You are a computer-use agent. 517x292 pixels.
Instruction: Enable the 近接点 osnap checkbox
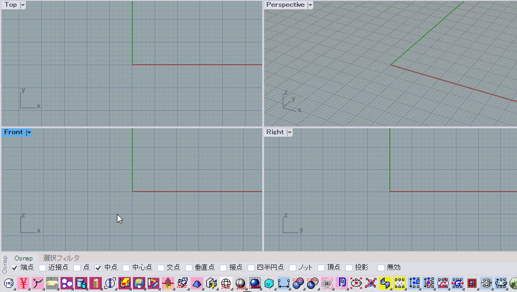click(x=42, y=268)
